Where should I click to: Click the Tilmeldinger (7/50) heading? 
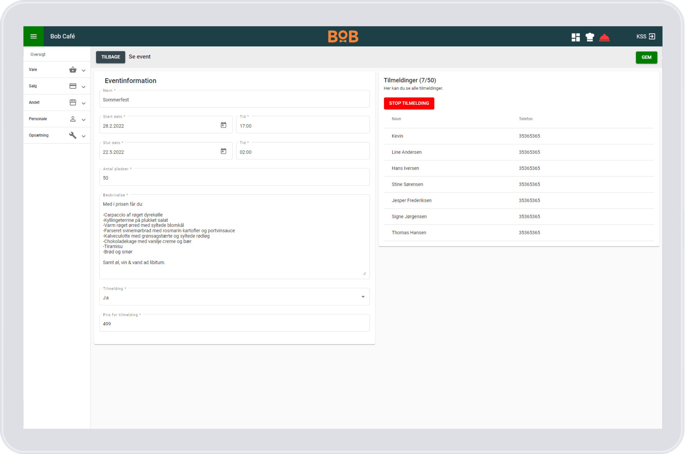pyautogui.click(x=410, y=80)
